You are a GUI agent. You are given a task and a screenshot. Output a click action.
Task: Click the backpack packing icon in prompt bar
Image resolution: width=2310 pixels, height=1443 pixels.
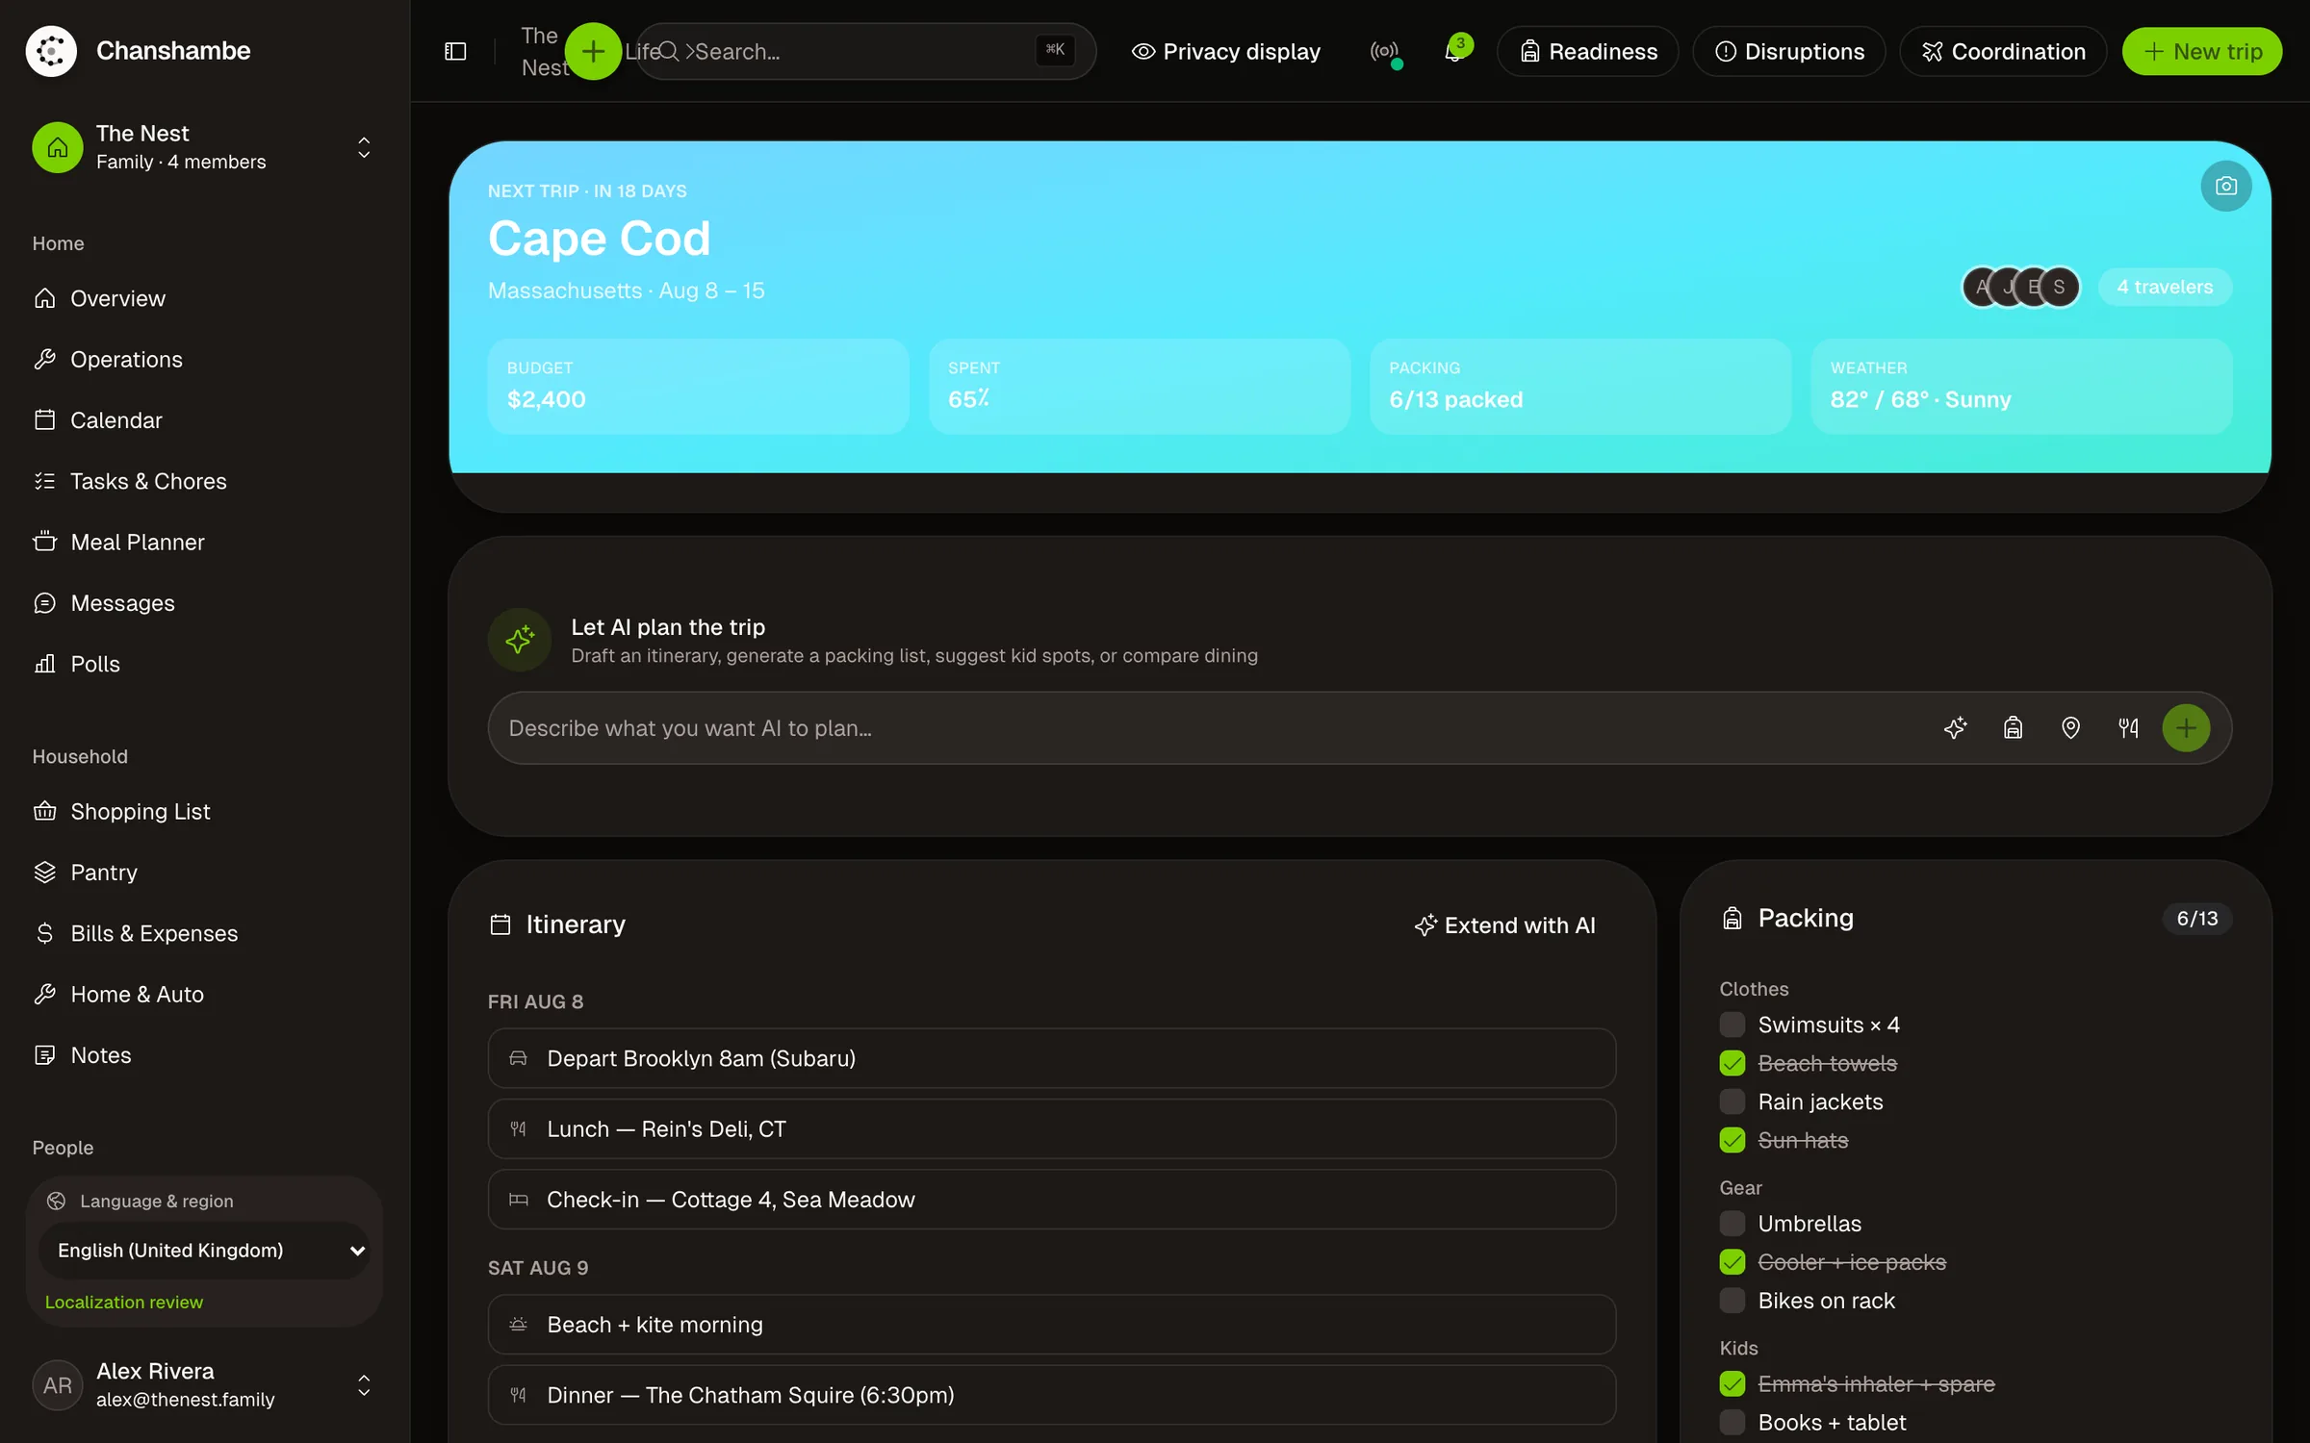(x=2013, y=728)
